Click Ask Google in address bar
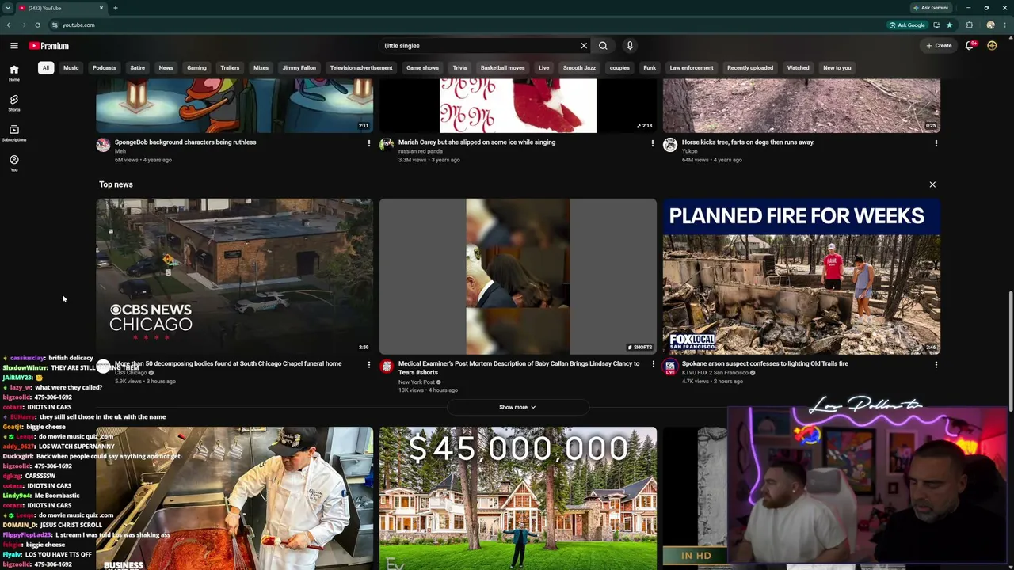The height and width of the screenshot is (570, 1014). click(907, 25)
